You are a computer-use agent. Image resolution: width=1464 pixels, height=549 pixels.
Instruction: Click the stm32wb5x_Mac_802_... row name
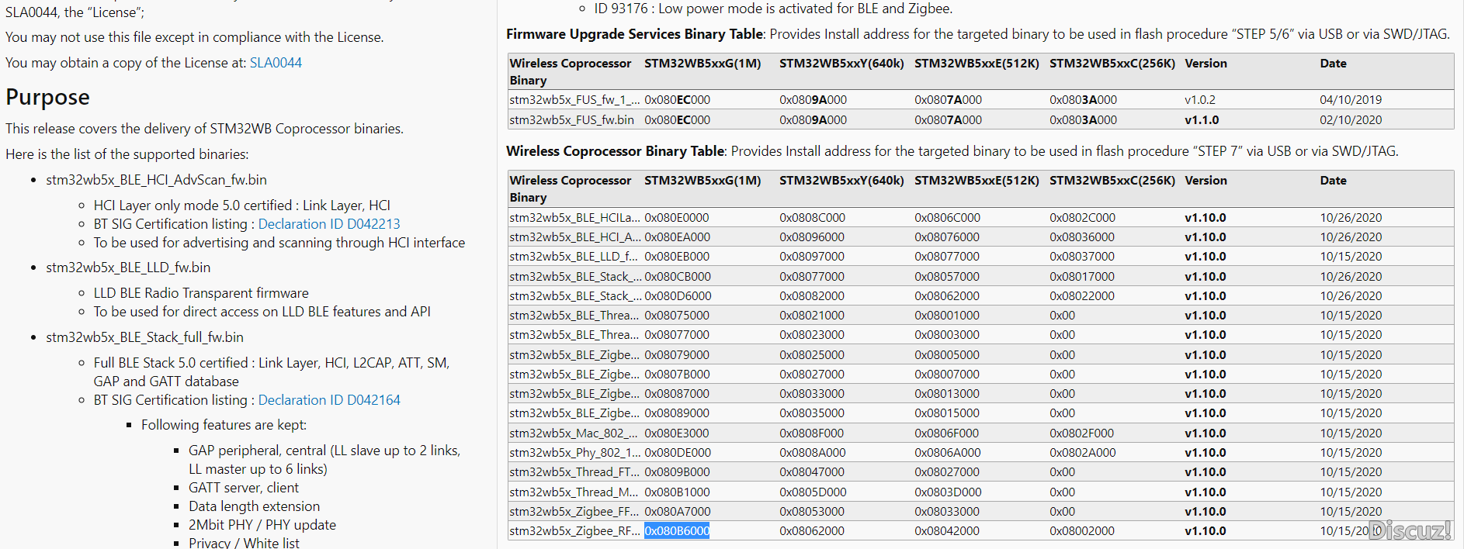(574, 433)
